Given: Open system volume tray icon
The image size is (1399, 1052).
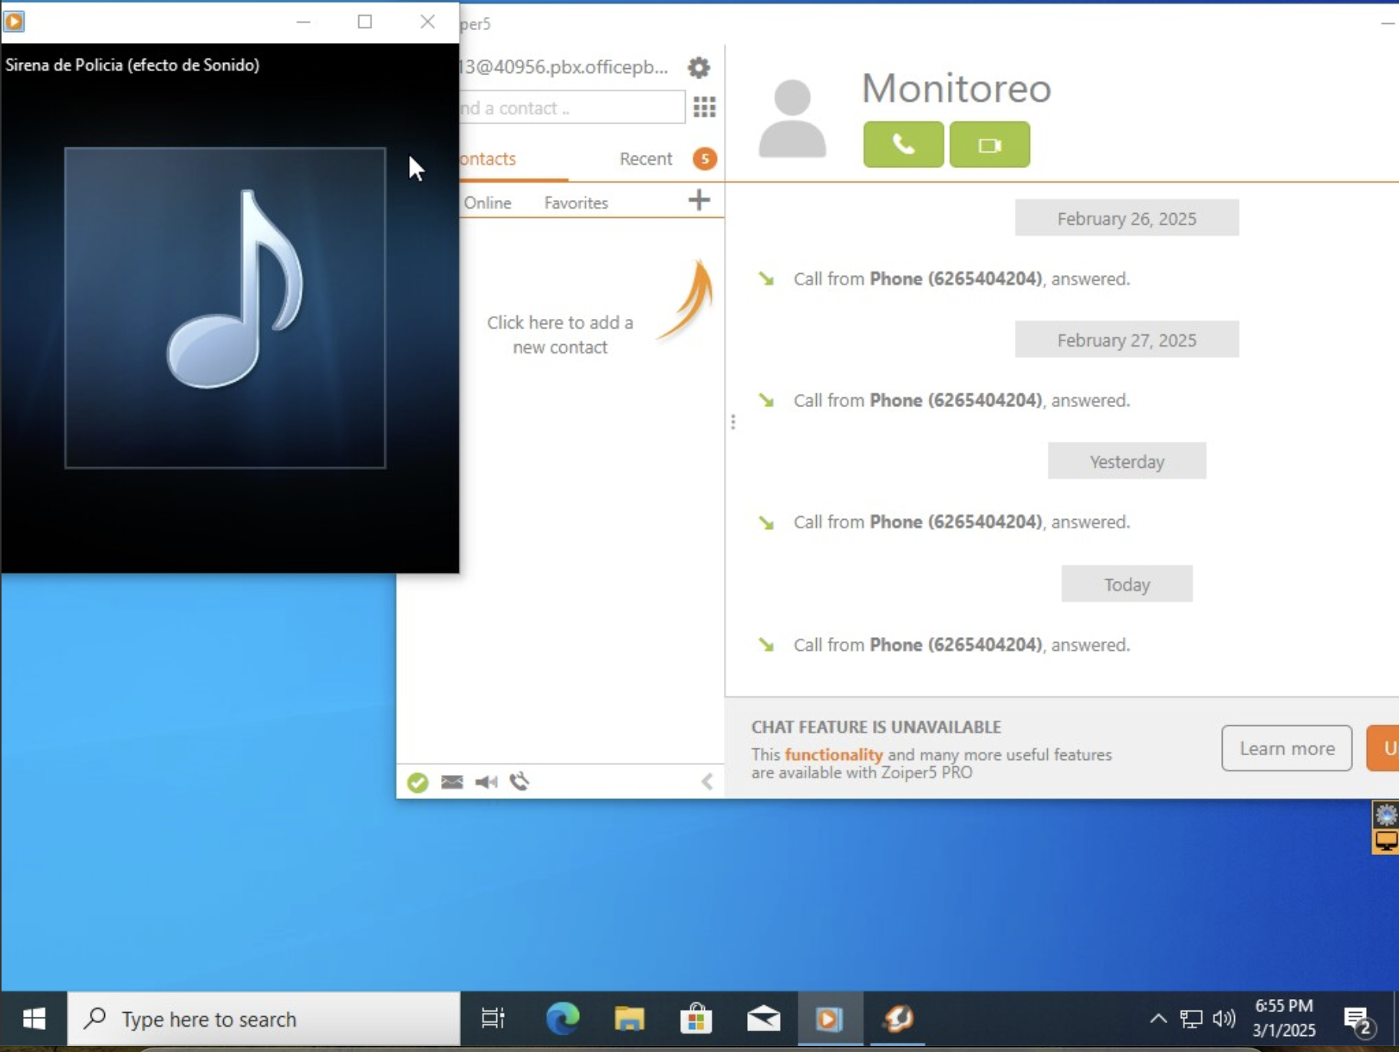Looking at the screenshot, I should click(x=1224, y=1018).
